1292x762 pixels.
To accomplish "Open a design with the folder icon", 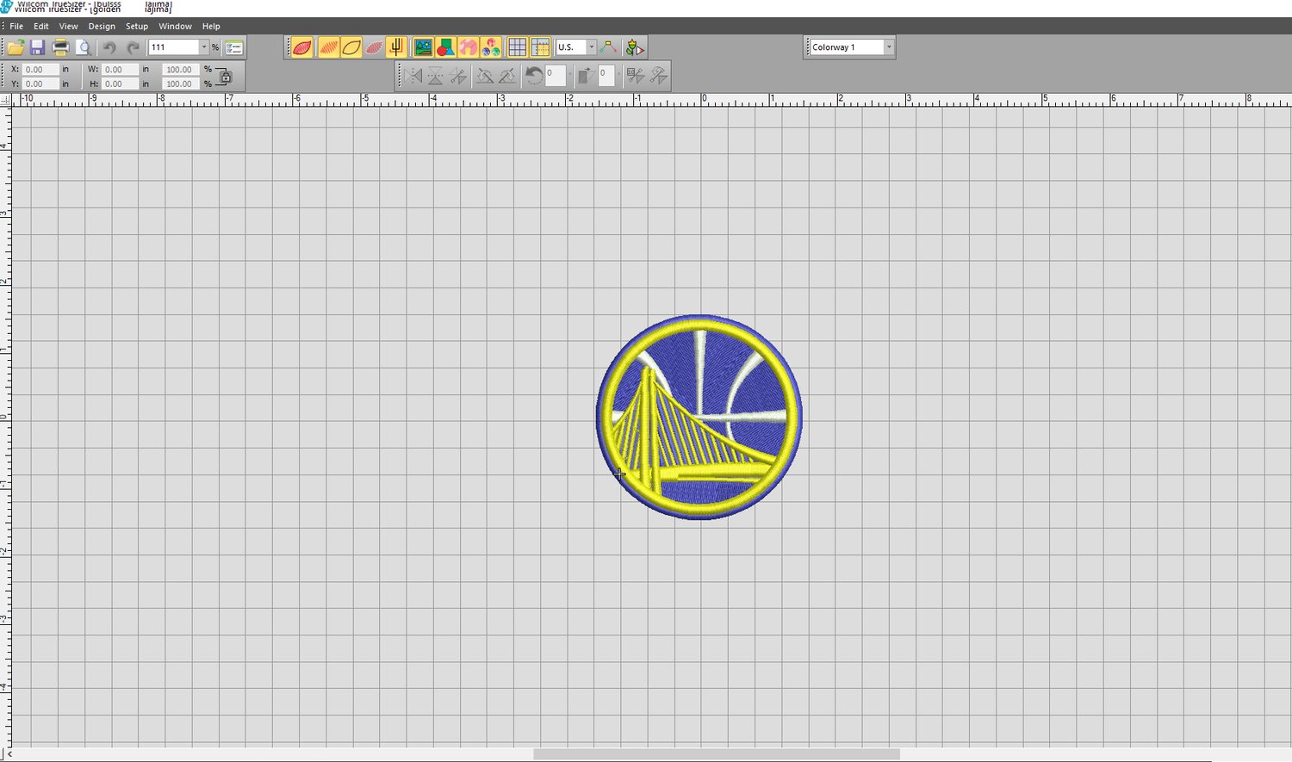I will coord(16,47).
